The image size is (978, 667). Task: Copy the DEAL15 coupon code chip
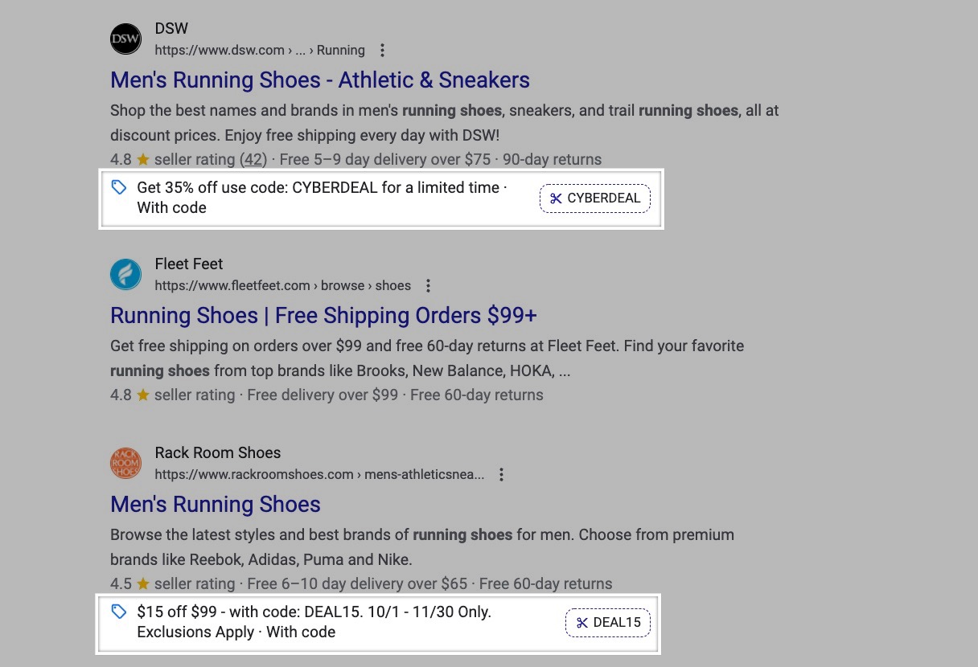point(608,623)
